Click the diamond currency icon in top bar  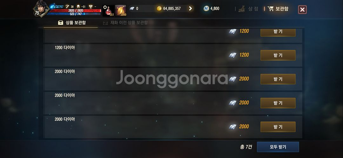click(132, 9)
